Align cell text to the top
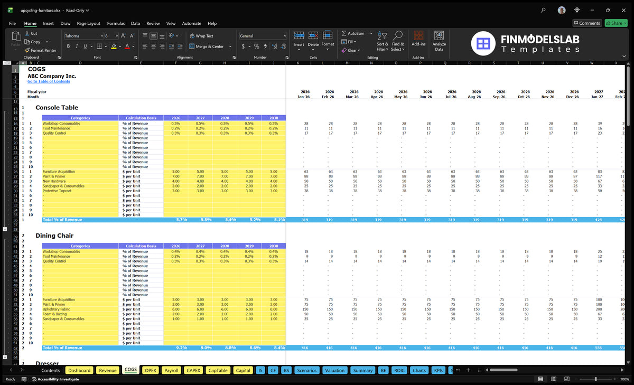Viewport: 634px width, 385px height. 145,36
